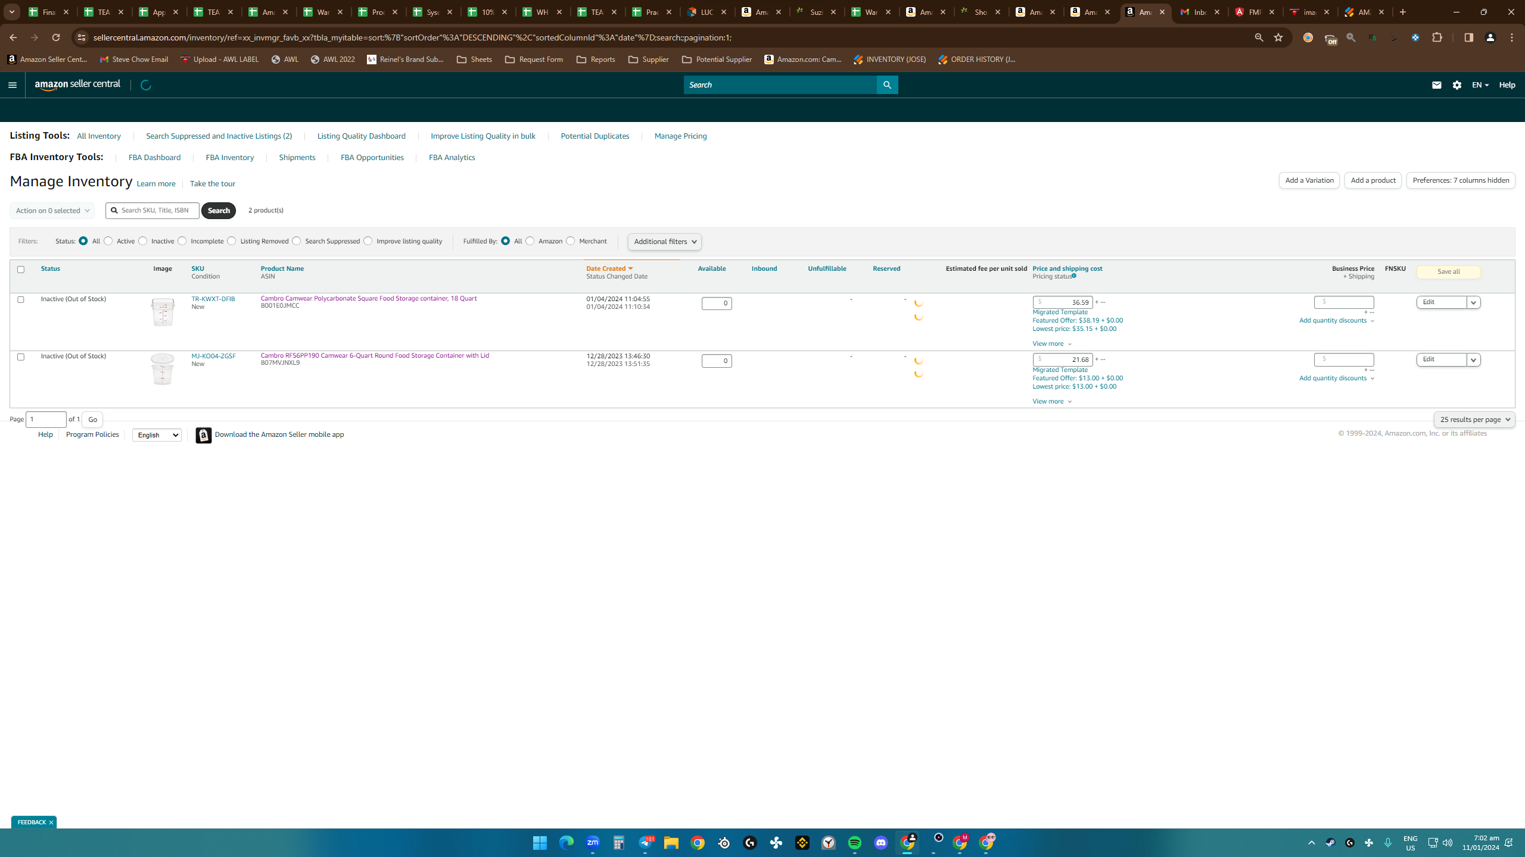Click the Search SKU, Title, ISBN field
The image size is (1525, 857).
[x=152, y=211]
